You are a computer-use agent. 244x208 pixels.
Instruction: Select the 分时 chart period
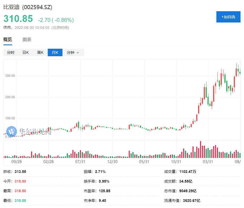point(11,52)
